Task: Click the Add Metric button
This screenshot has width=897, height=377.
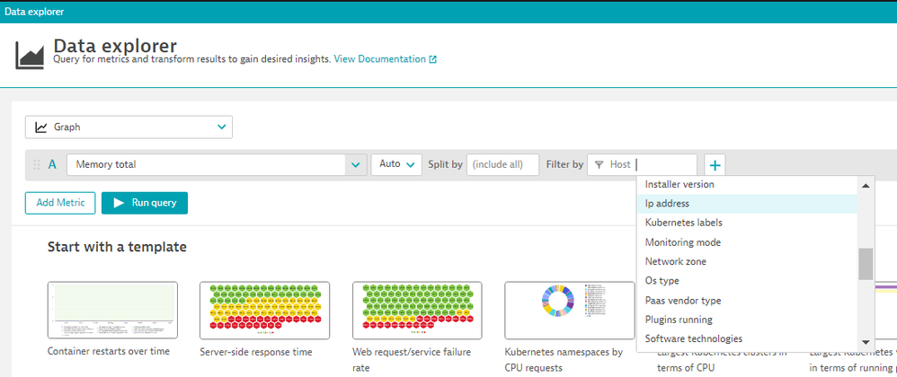Action: click(59, 203)
